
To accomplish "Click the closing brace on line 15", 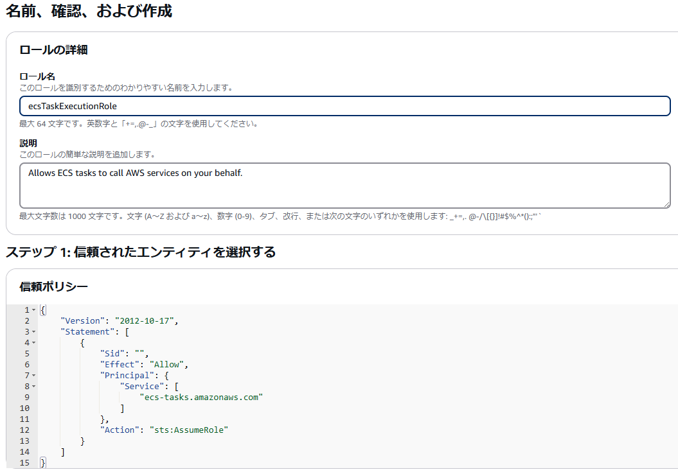I will coord(42,463).
